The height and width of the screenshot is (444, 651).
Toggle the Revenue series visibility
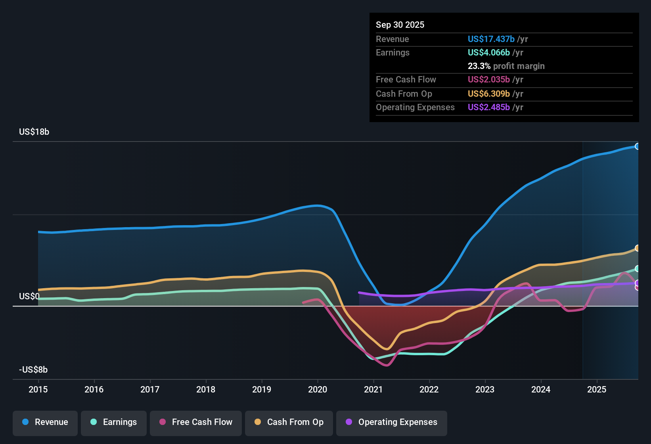pyautogui.click(x=45, y=423)
